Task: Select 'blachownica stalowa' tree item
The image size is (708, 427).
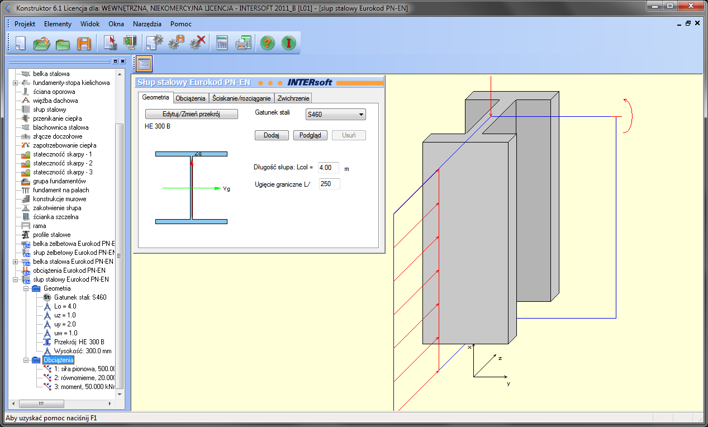Action: (x=61, y=127)
